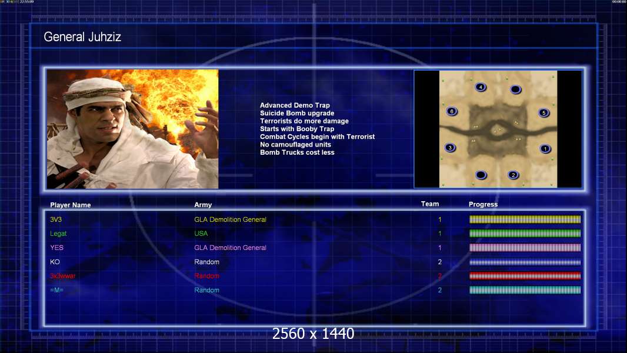Click the Army column header

(x=203, y=205)
